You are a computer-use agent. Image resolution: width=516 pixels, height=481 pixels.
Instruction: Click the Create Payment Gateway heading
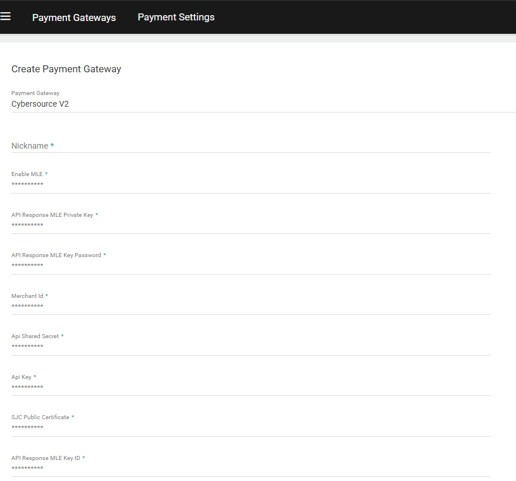coord(66,69)
